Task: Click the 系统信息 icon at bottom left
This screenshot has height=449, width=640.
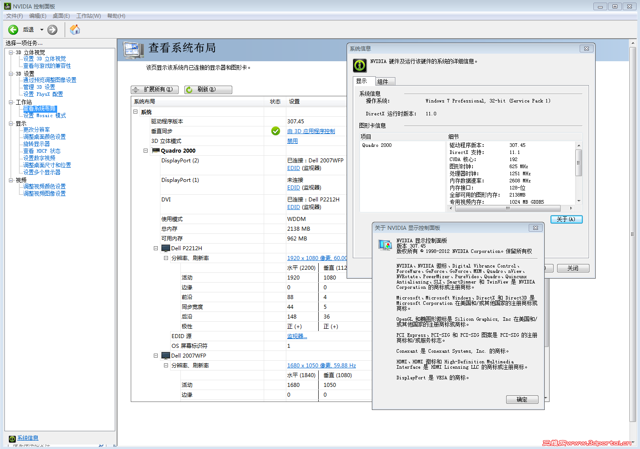Action: click(12, 439)
